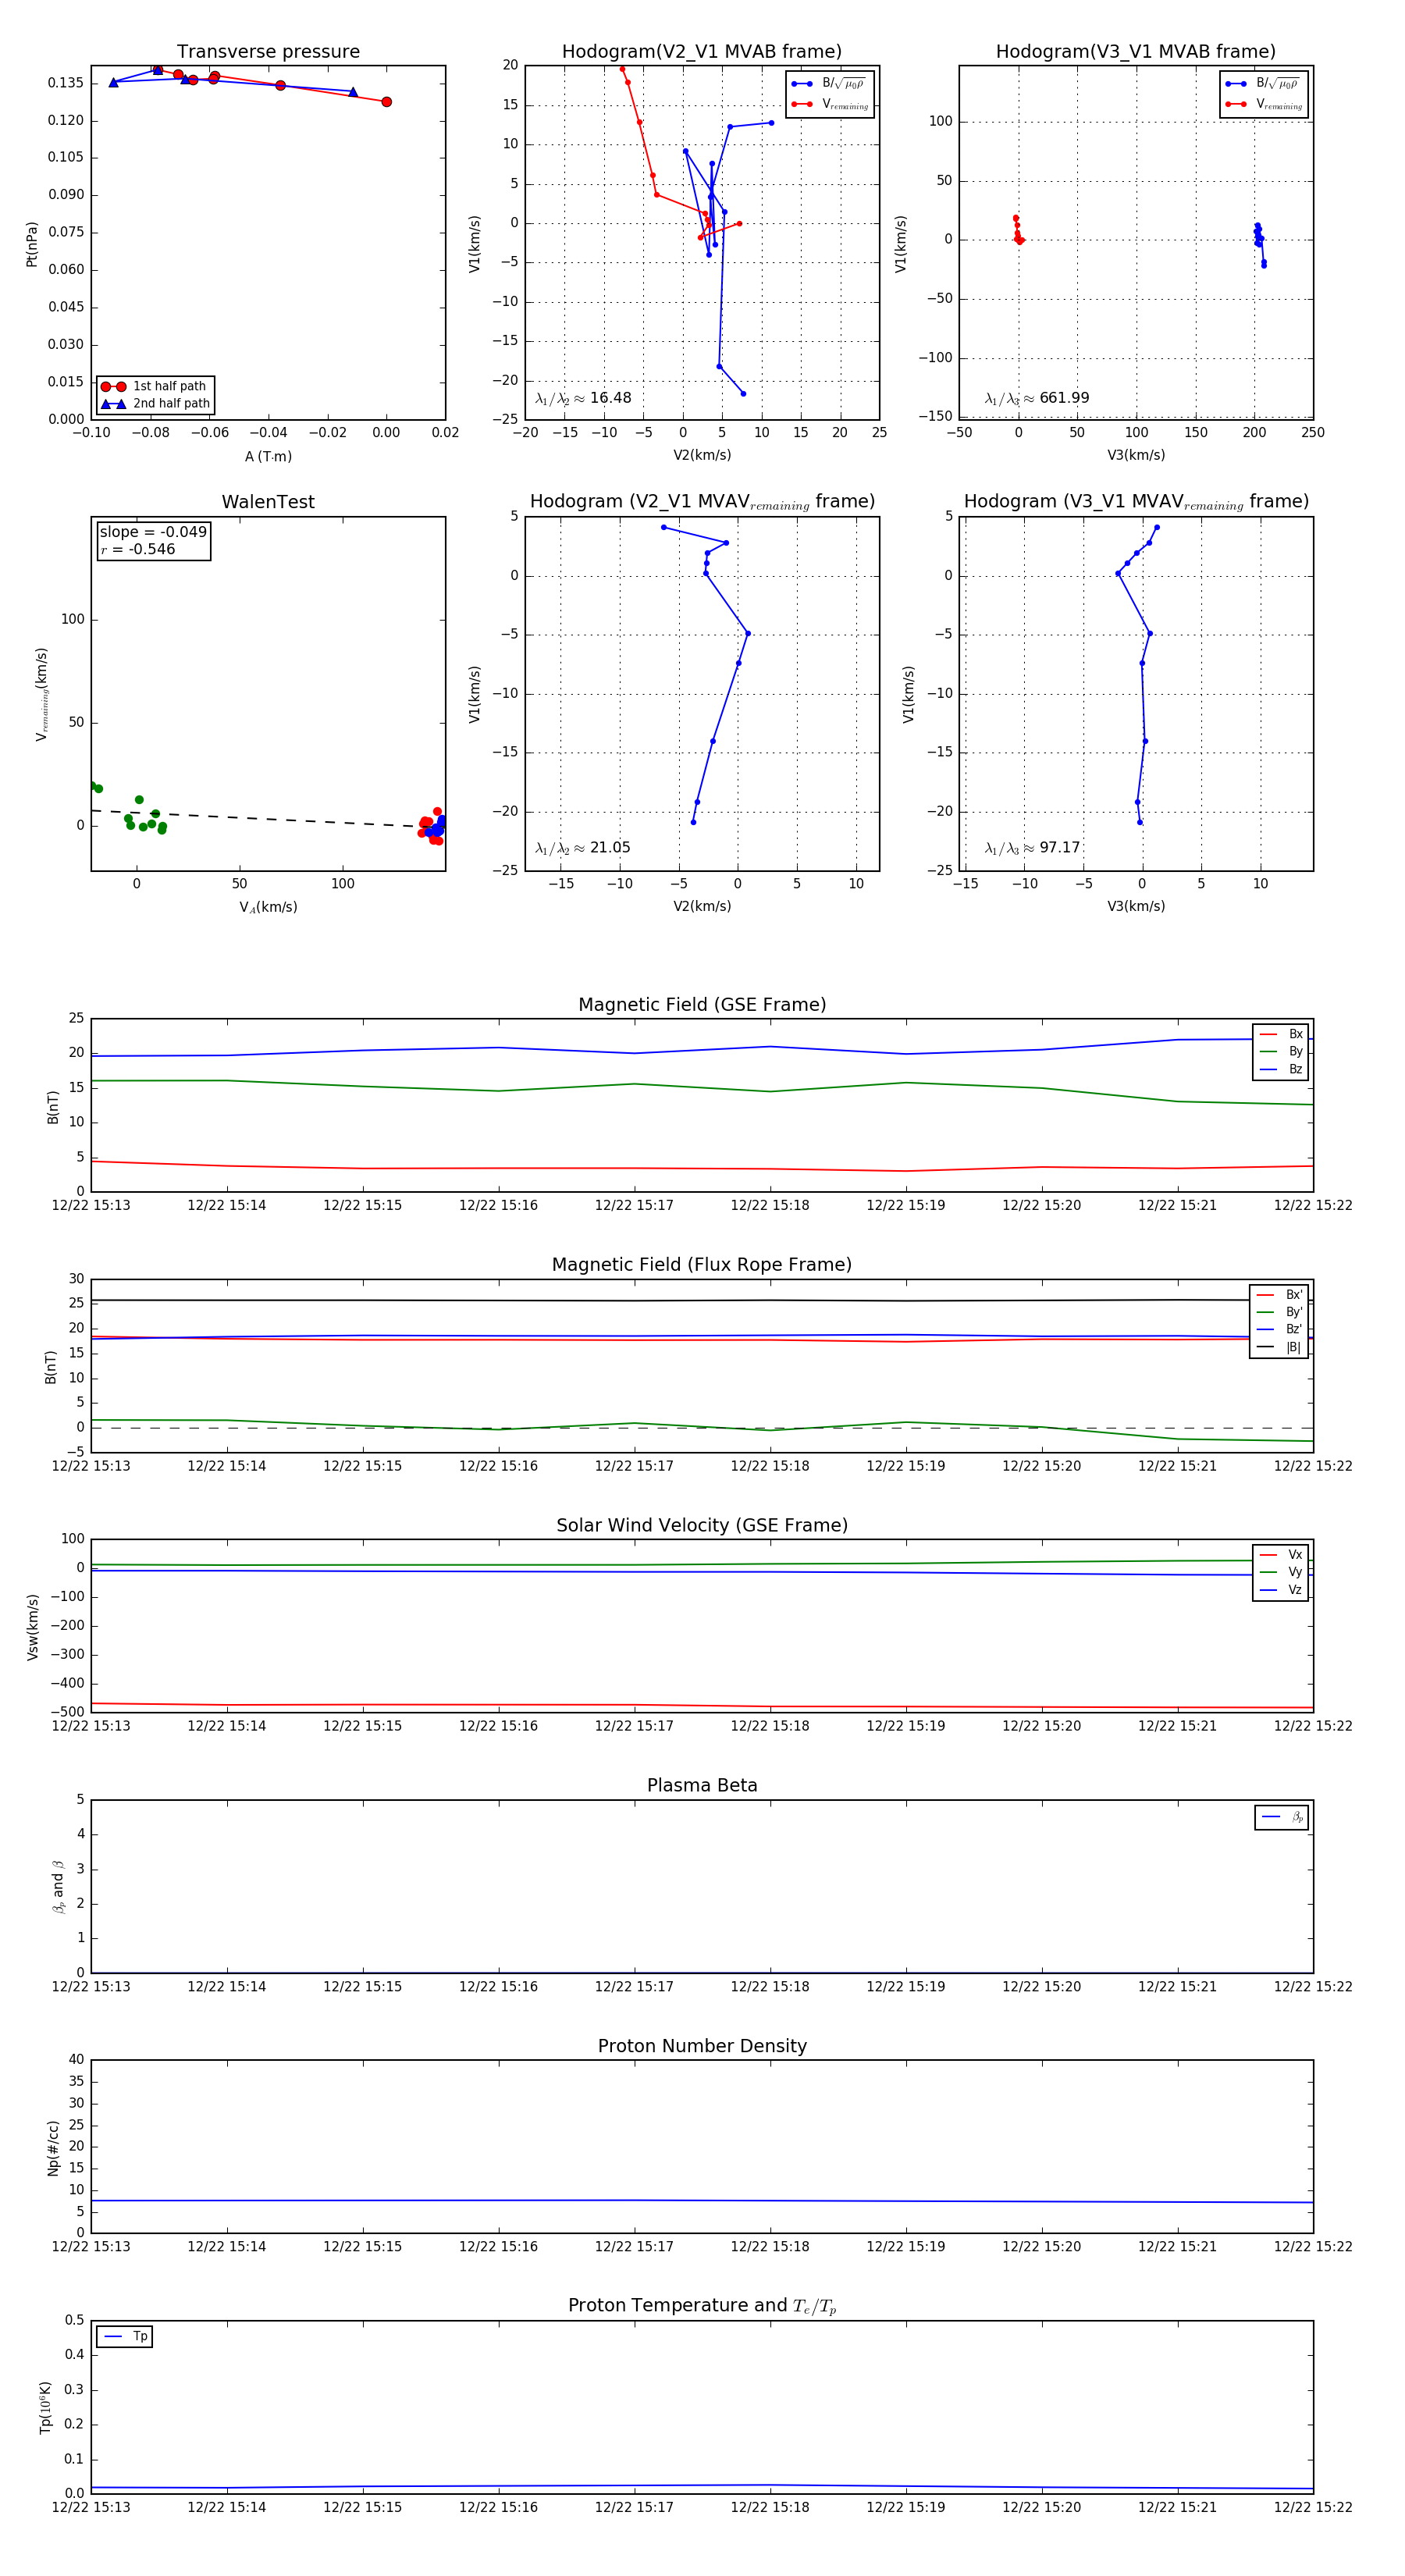Select the "2nd half path" legend entry

pos(155,404)
